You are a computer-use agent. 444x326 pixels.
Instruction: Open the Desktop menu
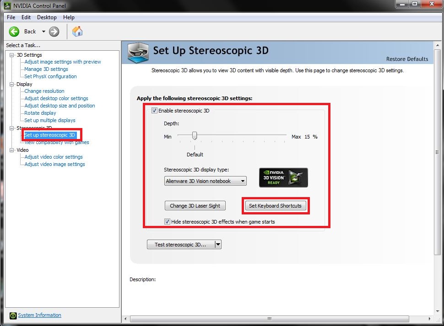pyautogui.click(x=47, y=17)
